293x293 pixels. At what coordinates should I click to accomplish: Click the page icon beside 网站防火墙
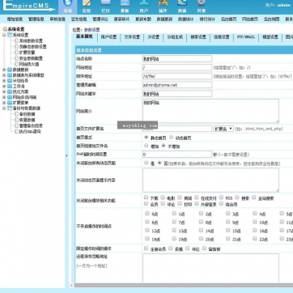tap(16, 64)
